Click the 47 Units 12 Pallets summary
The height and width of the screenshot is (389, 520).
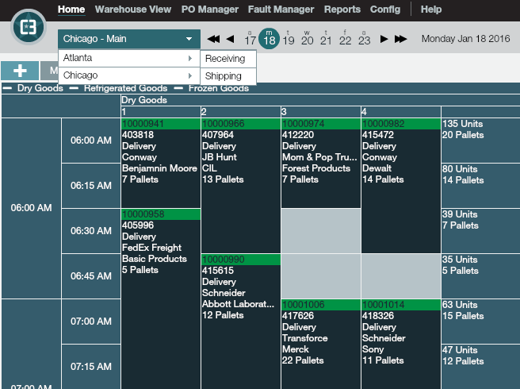tap(480, 367)
